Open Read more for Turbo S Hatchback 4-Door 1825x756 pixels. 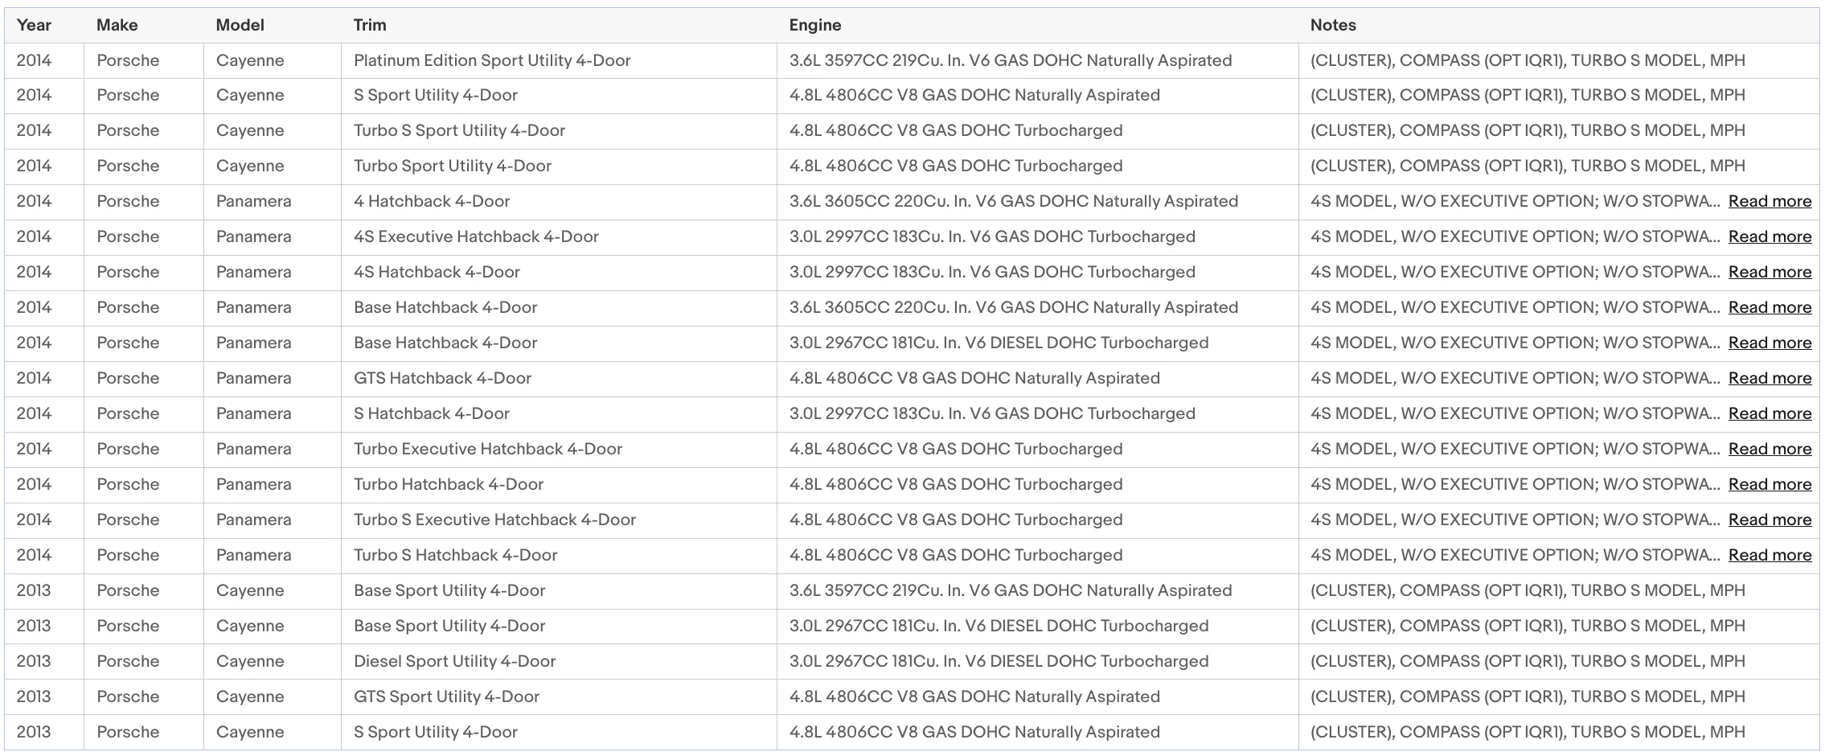click(x=1770, y=555)
